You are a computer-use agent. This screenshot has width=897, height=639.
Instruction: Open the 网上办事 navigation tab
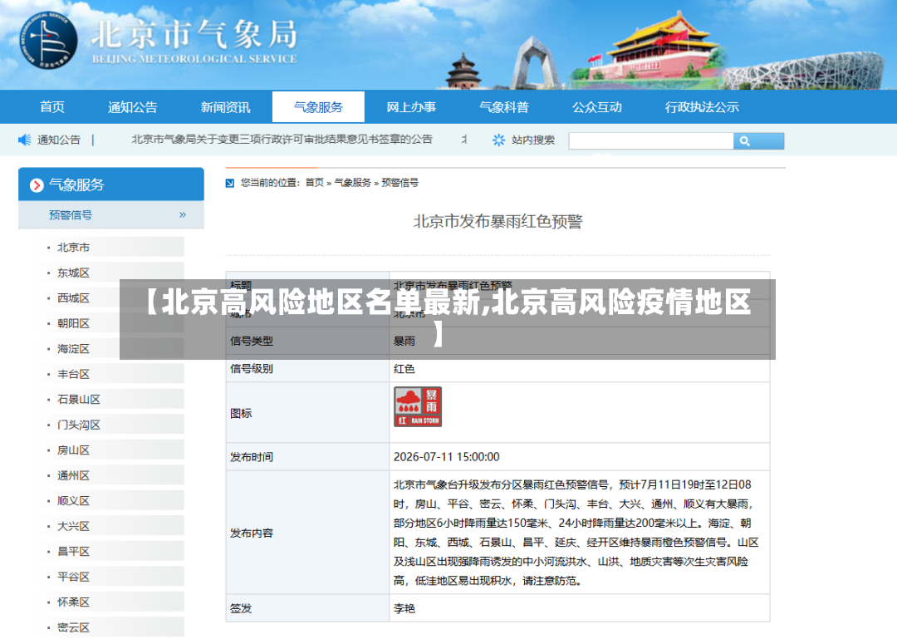pyautogui.click(x=411, y=107)
